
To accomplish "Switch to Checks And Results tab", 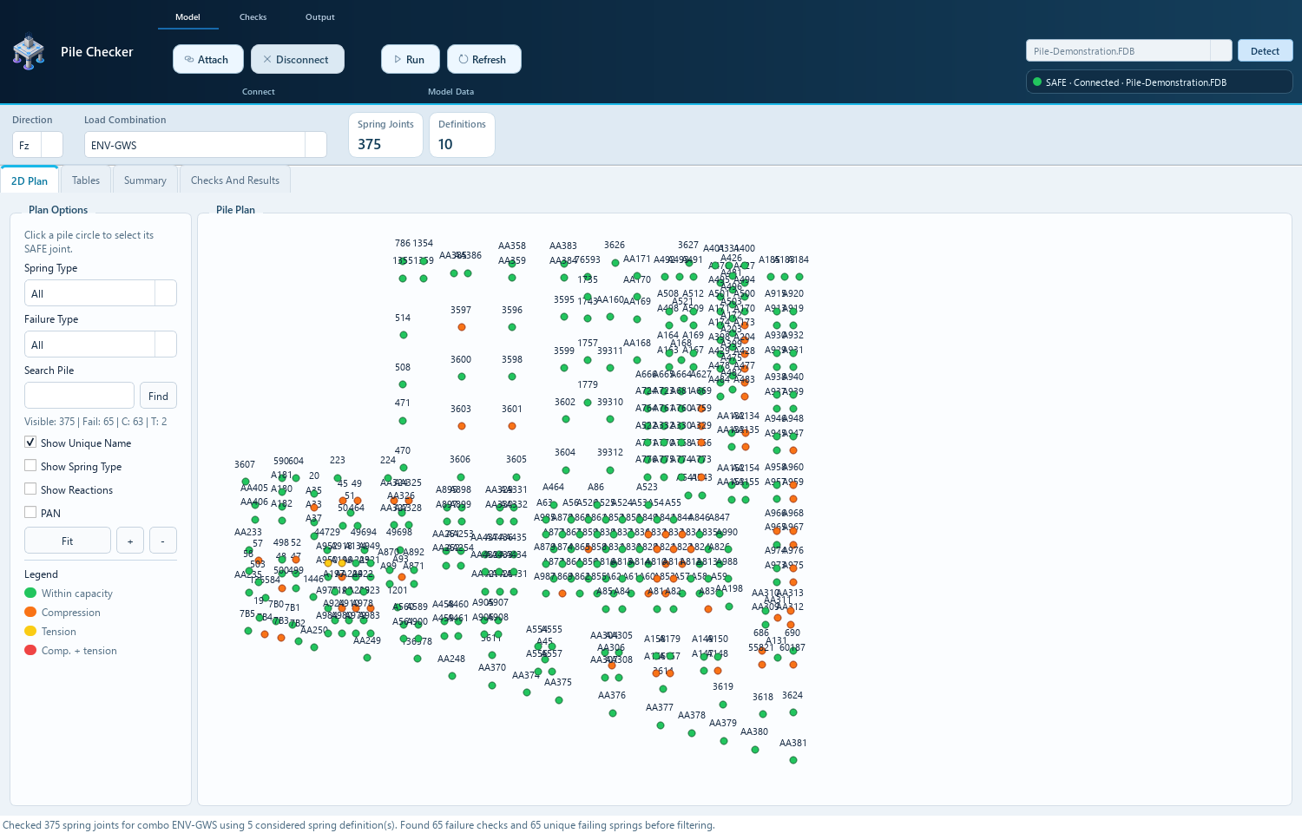I will 235,180.
